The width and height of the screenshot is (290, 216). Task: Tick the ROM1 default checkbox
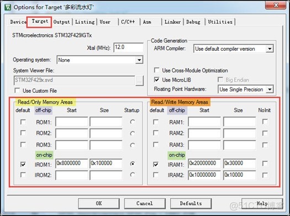click(23, 122)
